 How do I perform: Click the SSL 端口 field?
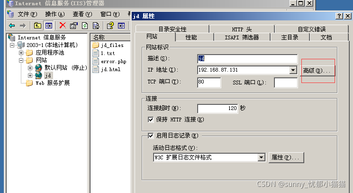click(x=286, y=83)
